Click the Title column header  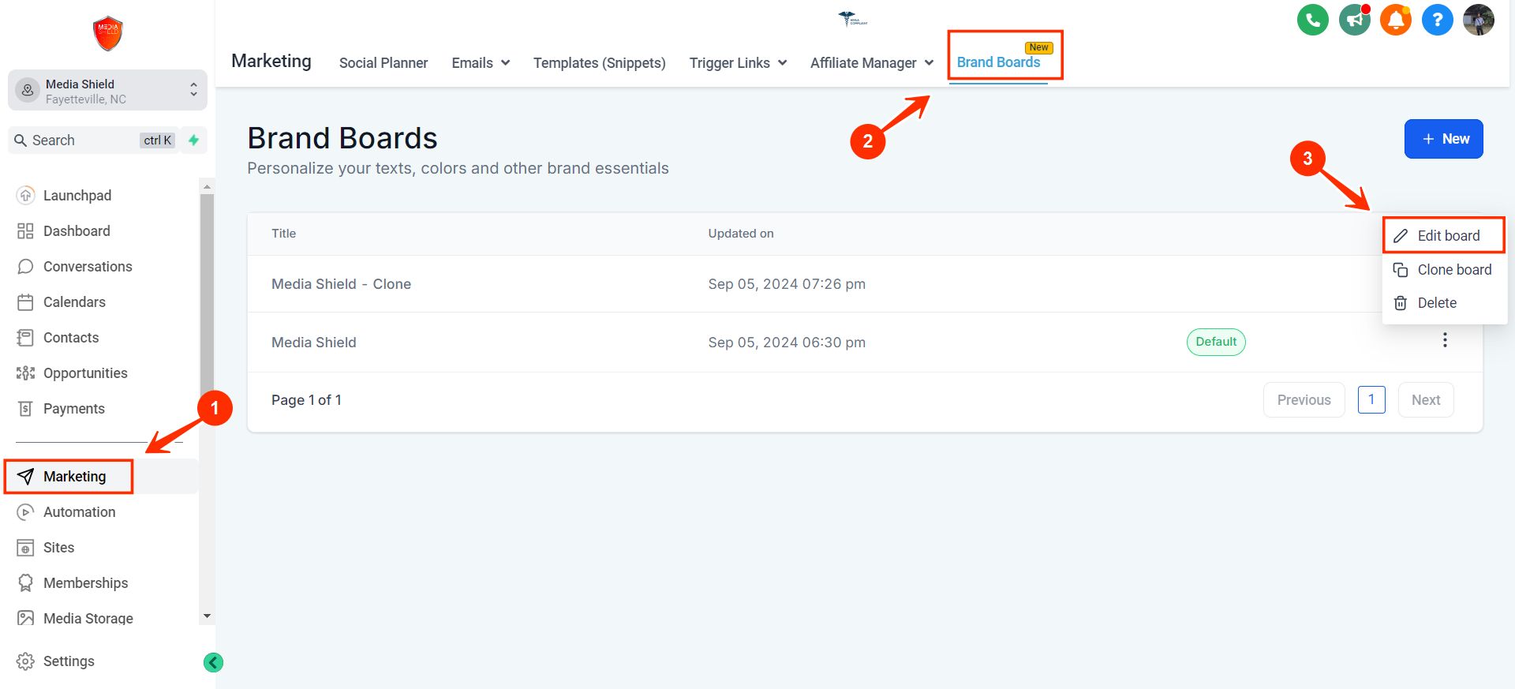pyautogui.click(x=284, y=234)
